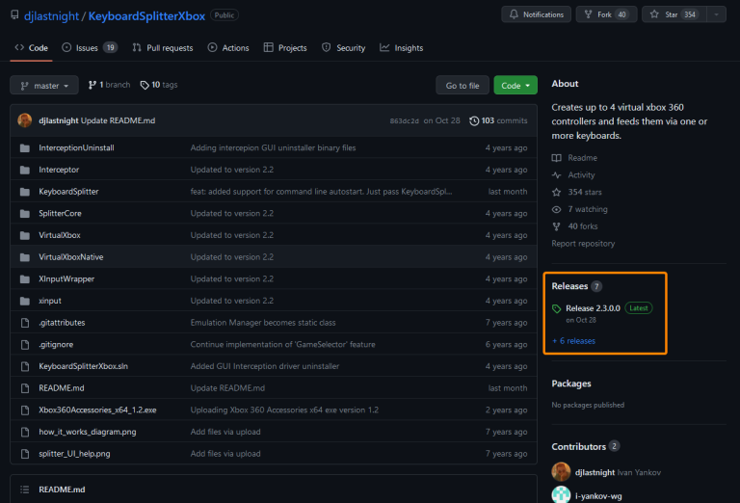View commit history with 103 commits
Viewport: 740px width, 503px height.
click(x=498, y=120)
